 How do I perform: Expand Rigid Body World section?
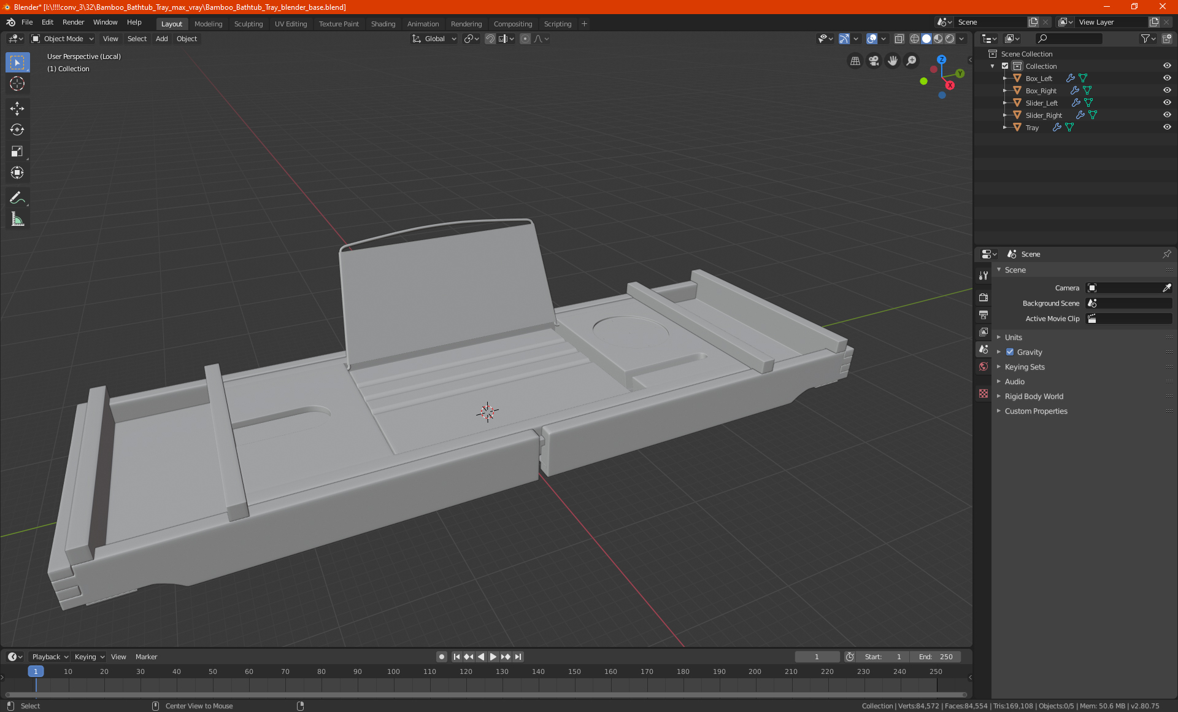(x=1034, y=396)
